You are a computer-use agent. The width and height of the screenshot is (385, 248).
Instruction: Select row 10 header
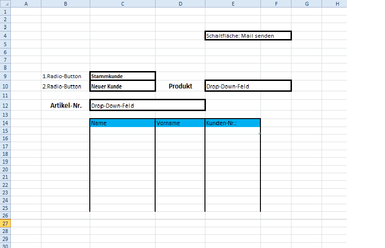click(5, 86)
